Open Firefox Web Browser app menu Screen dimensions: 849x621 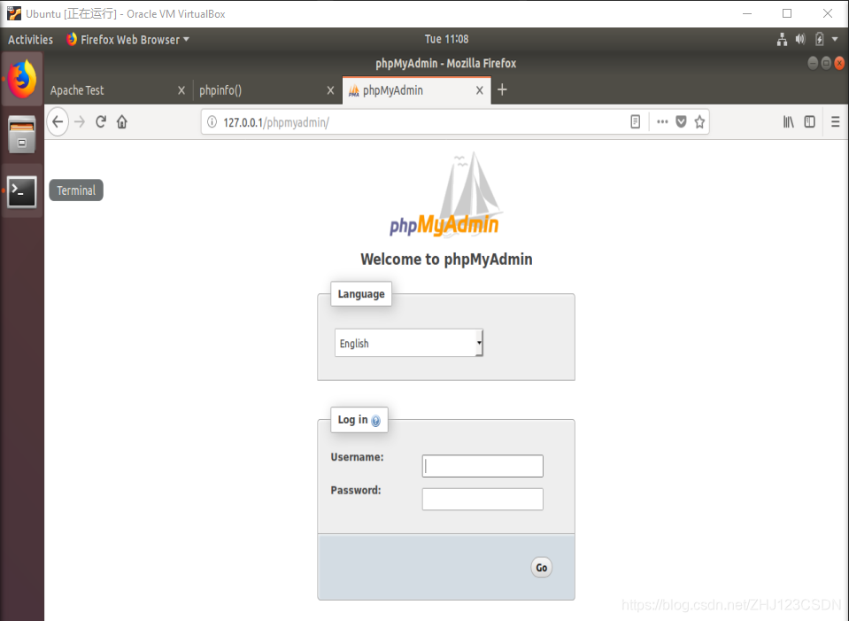127,39
